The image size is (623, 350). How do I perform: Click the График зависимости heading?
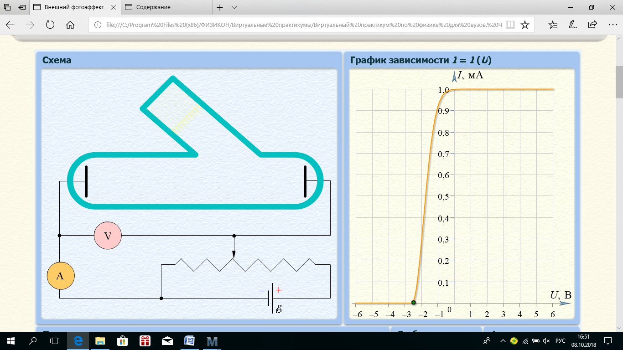[x=421, y=60]
